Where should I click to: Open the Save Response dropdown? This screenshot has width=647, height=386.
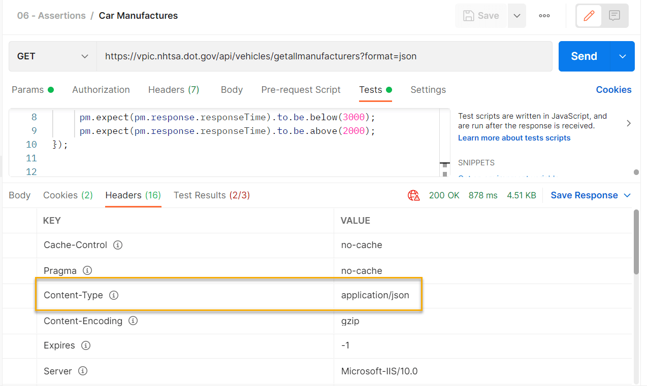click(591, 195)
